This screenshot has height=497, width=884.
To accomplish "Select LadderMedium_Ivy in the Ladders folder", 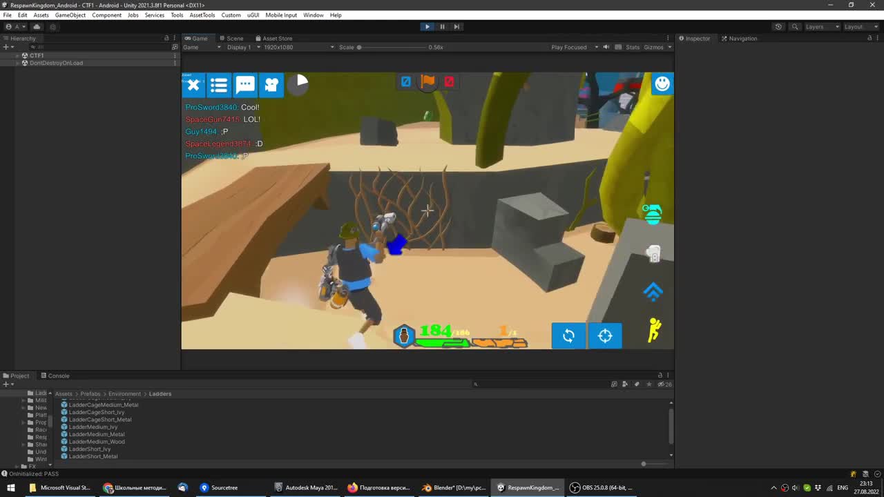I will coord(93,427).
